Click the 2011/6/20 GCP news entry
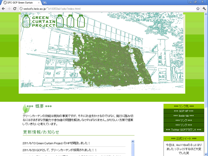 pos(60,150)
